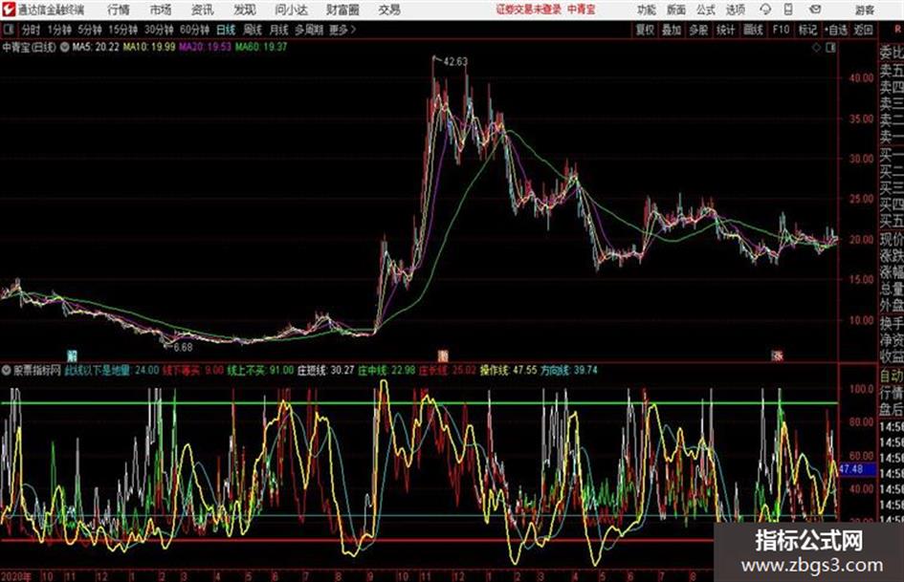The width and height of the screenshot is (904, 582).
Task: Click the 返回 back button
Action: [x=863, y=30]
